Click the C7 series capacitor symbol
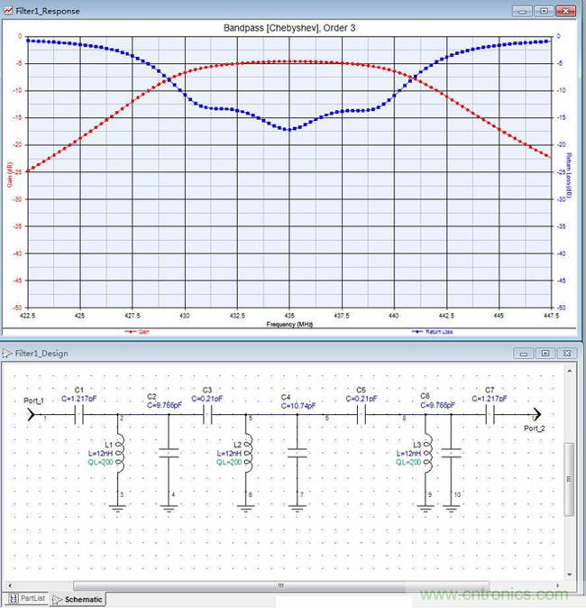The image size is (586, 608). pos(492,415)
